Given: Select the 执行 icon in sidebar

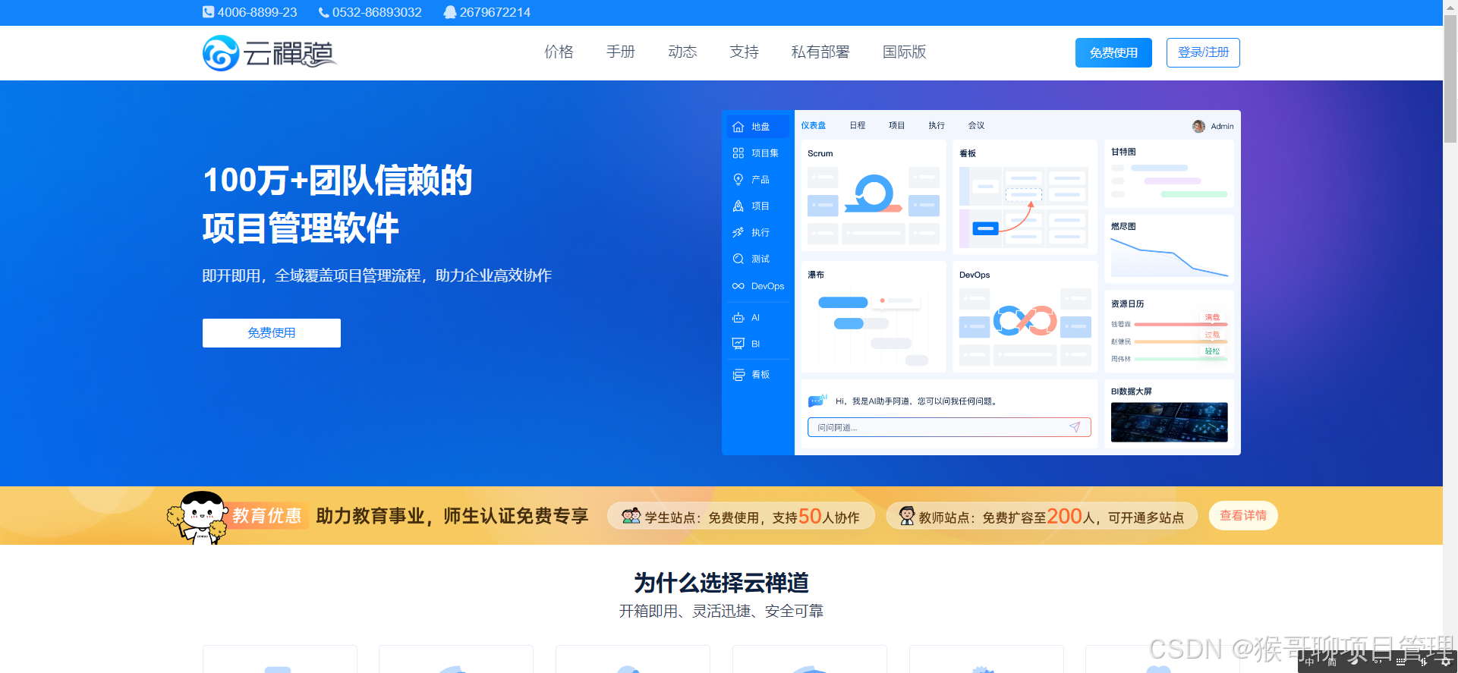Looking at the screenshot, I should click(738, 233).
